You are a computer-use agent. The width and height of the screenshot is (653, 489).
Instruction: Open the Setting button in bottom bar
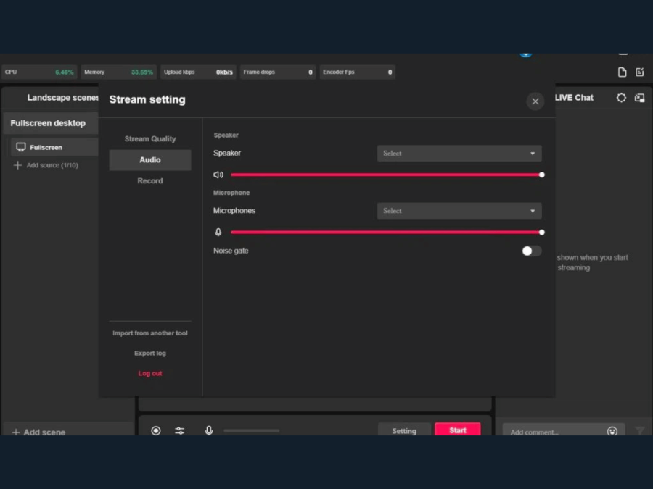(404, 430)
